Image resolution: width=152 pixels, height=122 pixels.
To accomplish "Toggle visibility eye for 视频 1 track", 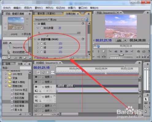I will coord(36,87).
